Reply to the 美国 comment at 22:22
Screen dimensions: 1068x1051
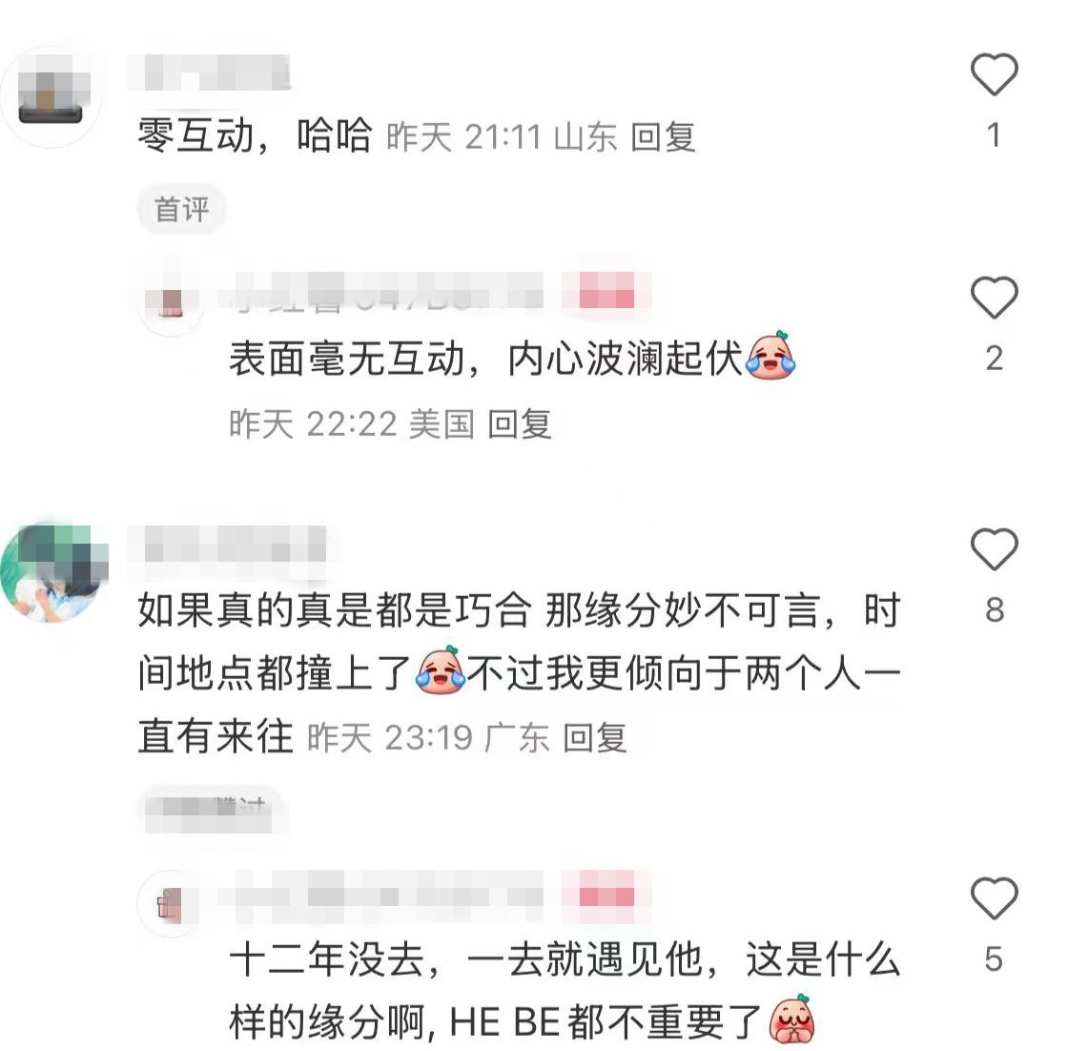pos(520,424)
